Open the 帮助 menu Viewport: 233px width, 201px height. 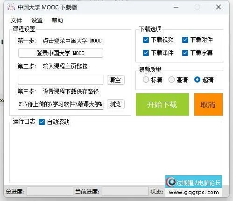[57, 21]
